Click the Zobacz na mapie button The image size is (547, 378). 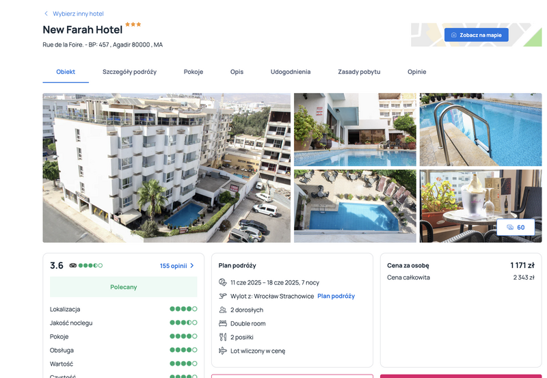click(476, 35)
